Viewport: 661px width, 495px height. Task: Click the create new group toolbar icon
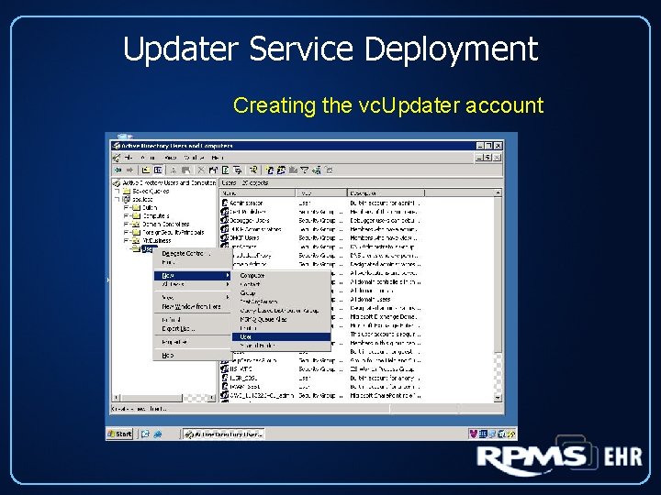tap(281, 170)
